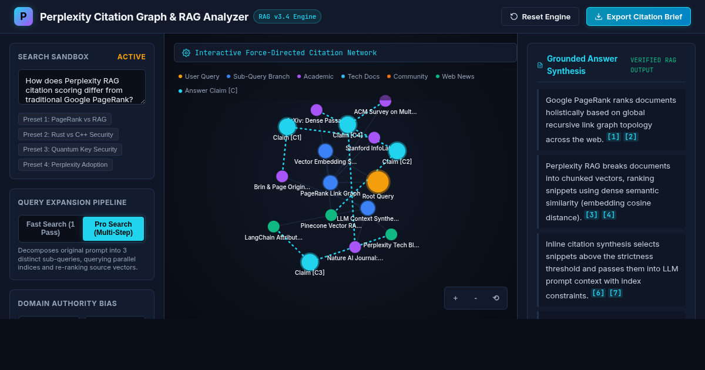705x370 pixels.
Task: Export the Citation Brief
Action: tap(638, 16)
